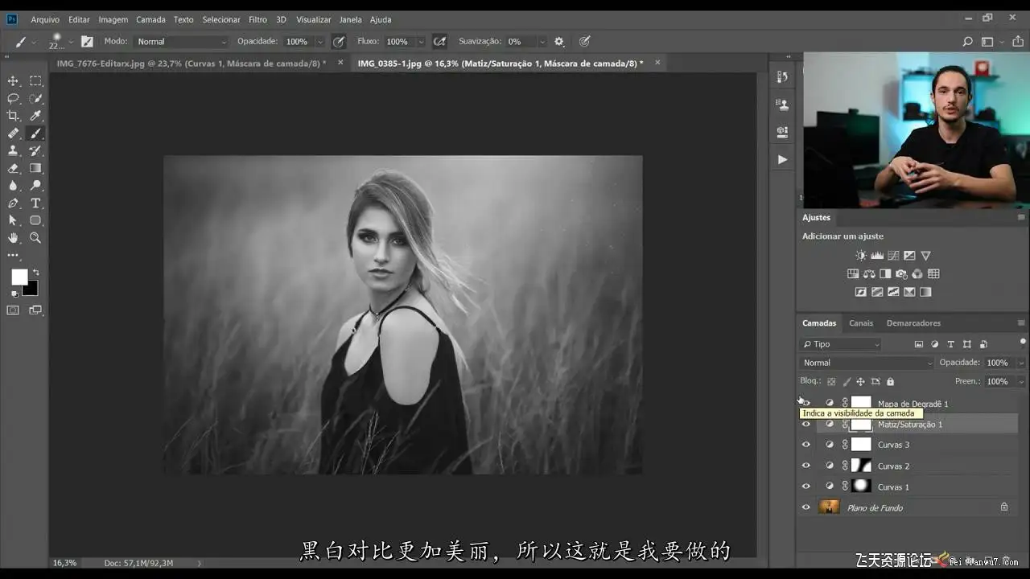
Task: Open the layer Preen. fill dropdown arrow
Action: point(1021,382)
